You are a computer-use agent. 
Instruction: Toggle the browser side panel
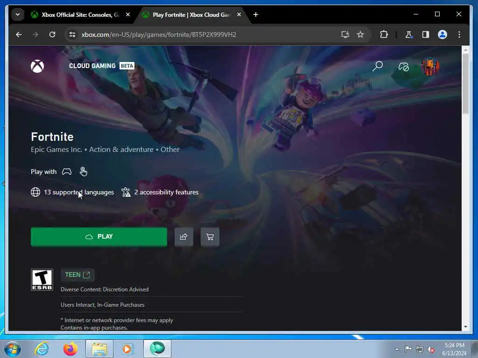pyautogui.click(x=426, y=34)
